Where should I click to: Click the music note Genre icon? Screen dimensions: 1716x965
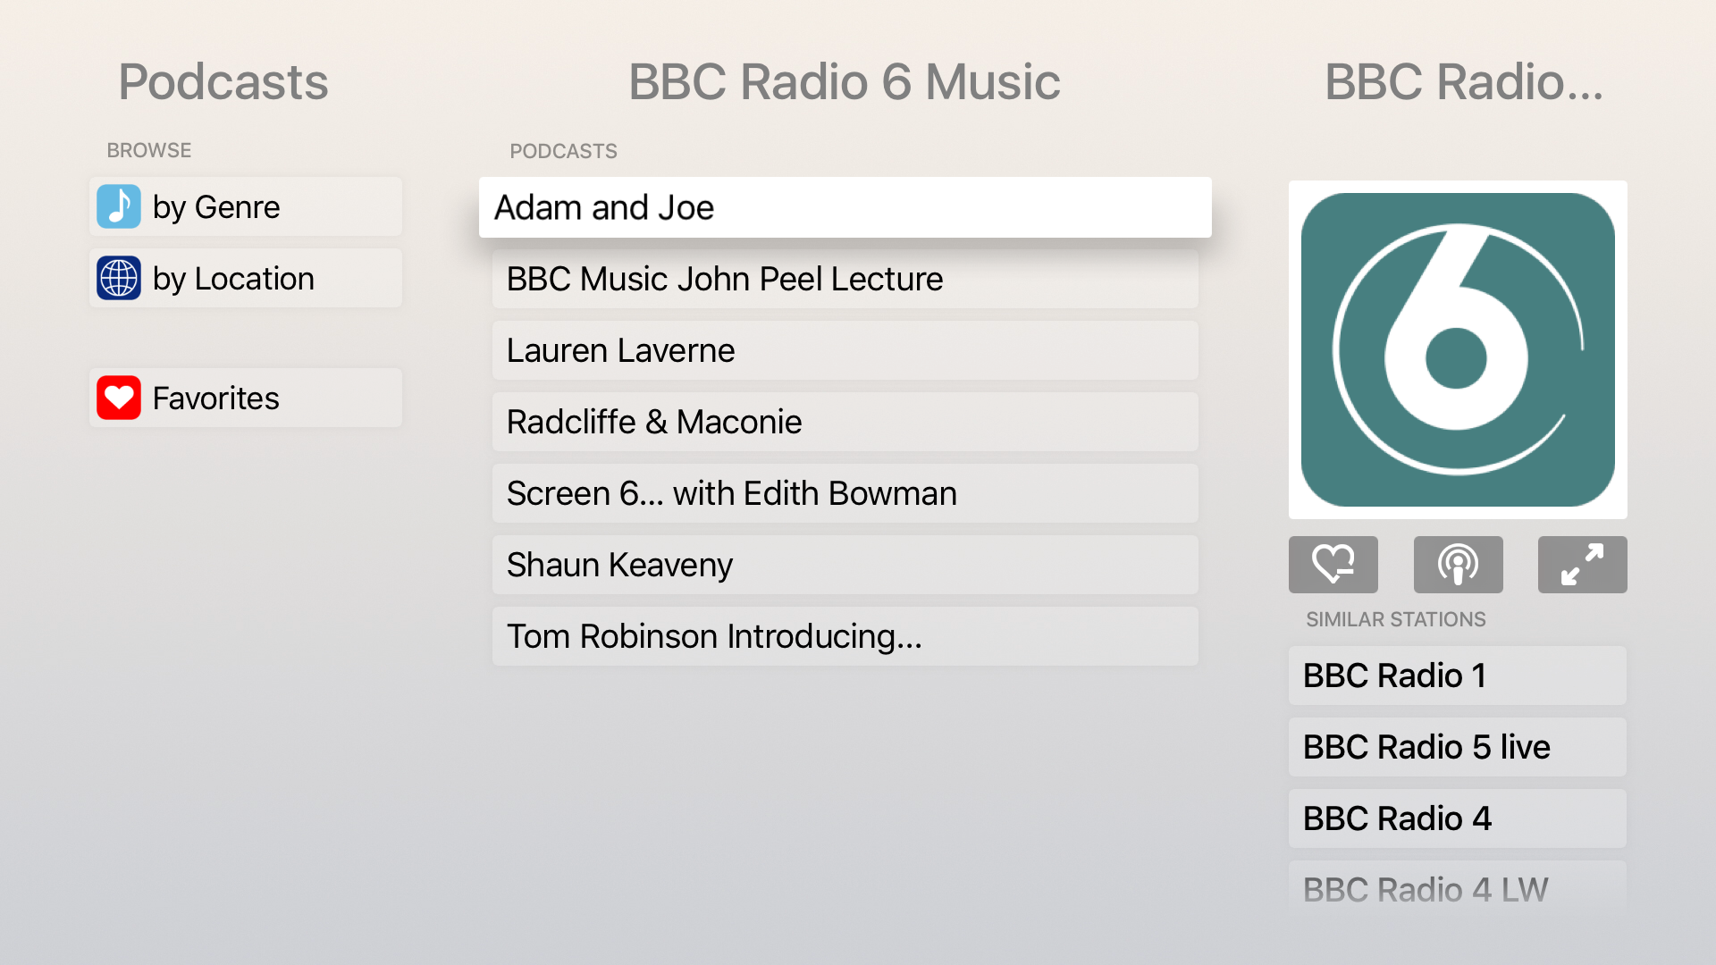tap(119, 206)
